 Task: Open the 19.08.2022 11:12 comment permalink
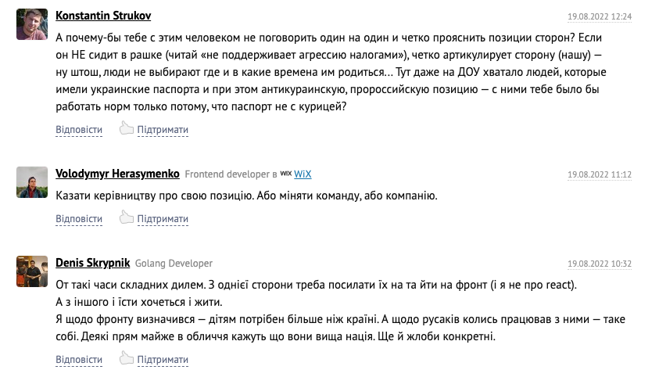tap(600, 174)
